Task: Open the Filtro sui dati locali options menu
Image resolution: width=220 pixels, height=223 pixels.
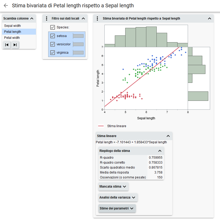Action: (47, 18)
